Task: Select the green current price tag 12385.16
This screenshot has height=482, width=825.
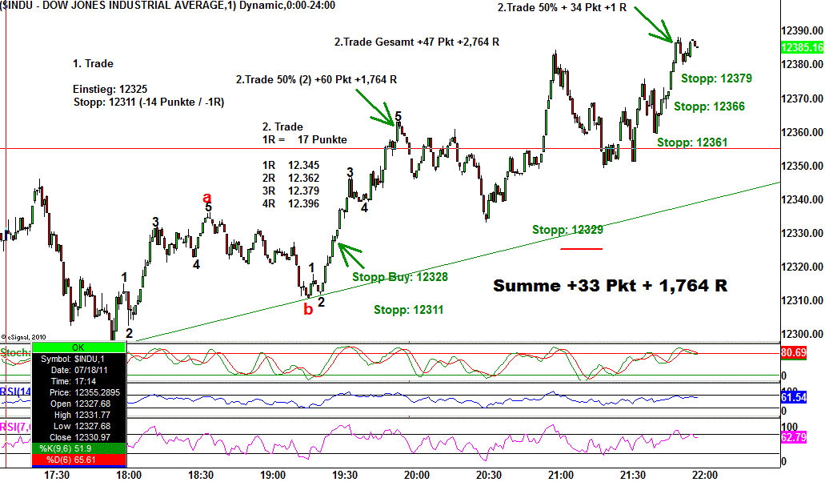Action: (x=801, y=48)
